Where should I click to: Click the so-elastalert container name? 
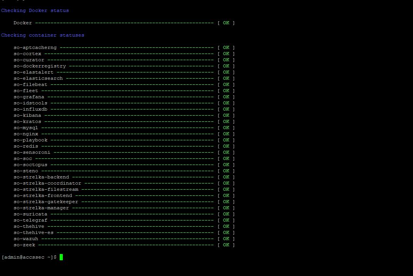point(34,72)
